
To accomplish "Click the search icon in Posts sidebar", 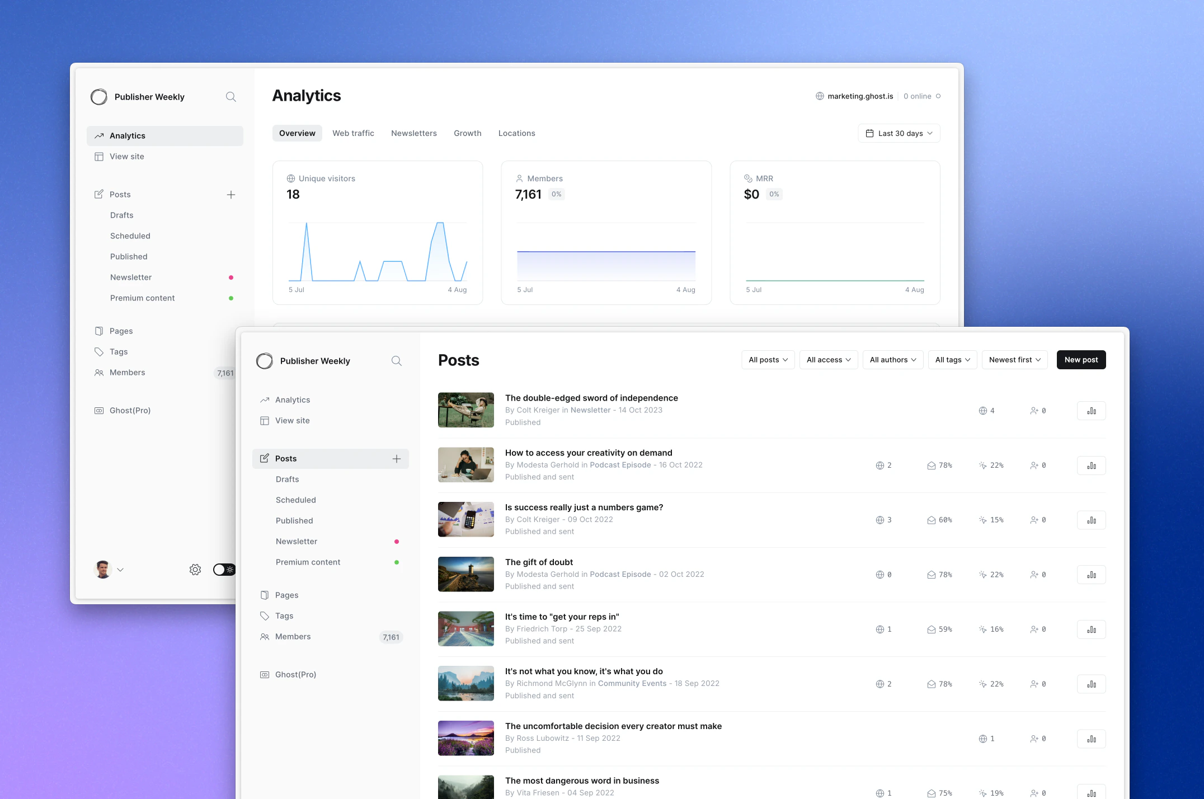I will 396,361.
